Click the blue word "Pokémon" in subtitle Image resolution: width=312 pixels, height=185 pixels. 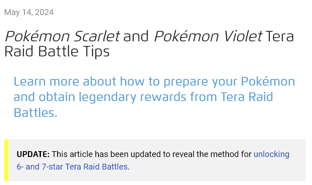268,81
